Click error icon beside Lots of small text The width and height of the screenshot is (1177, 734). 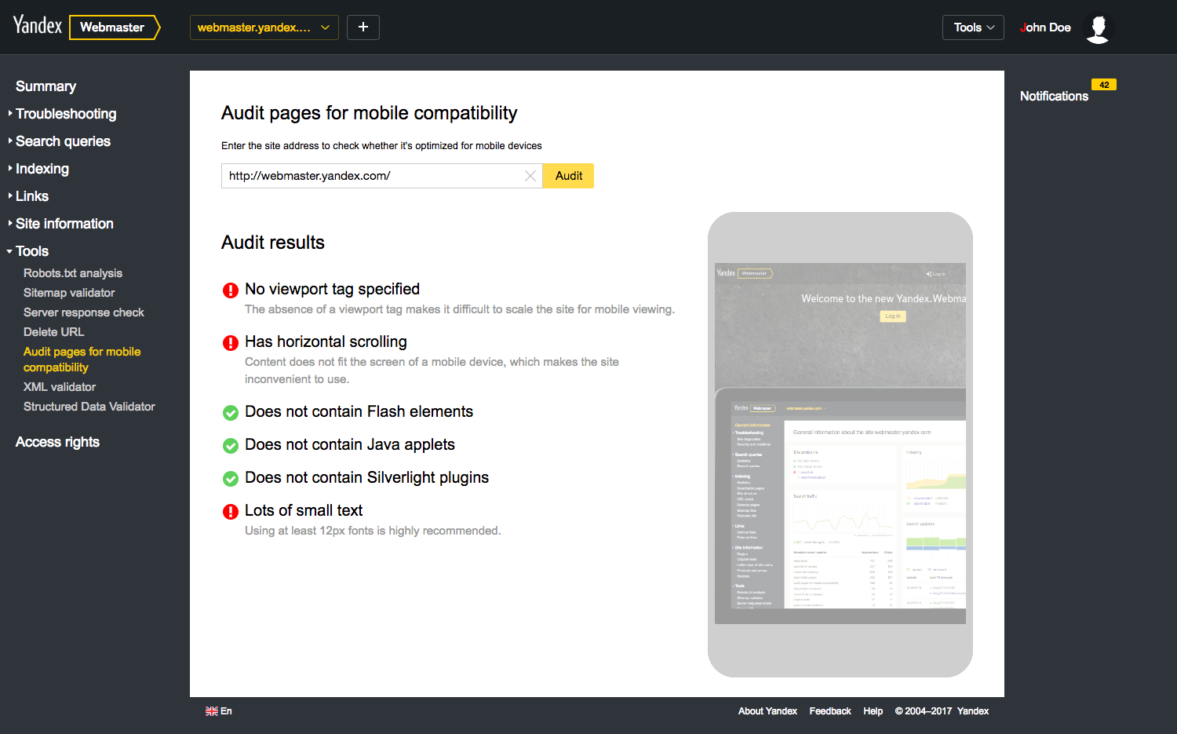point(231,512)
